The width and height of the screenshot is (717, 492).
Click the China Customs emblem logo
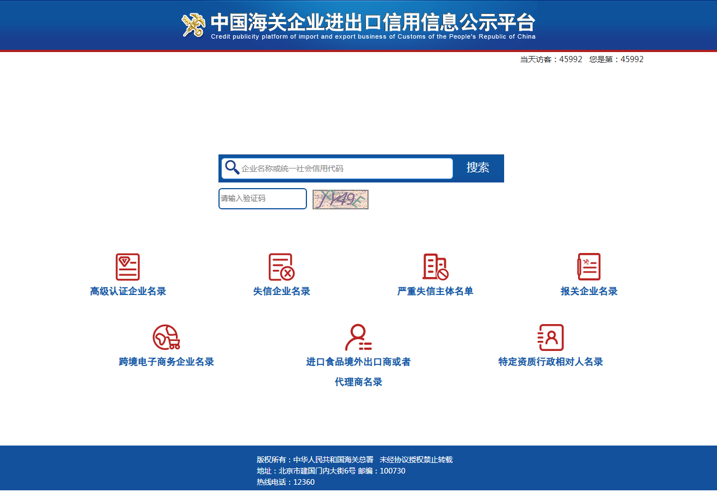point(193,25)
